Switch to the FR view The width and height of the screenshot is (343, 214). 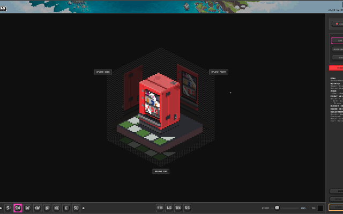pos(160,208)
